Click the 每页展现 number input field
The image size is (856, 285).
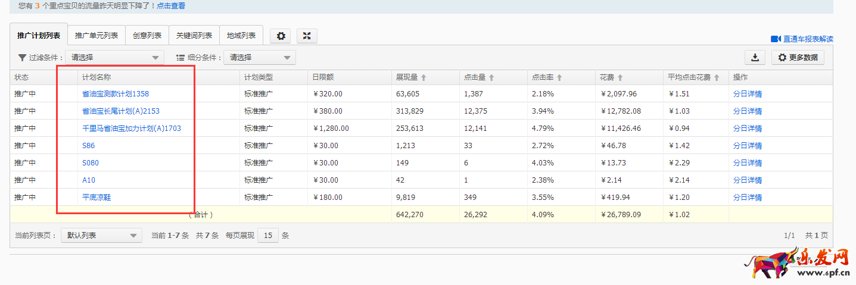(x=267, y=236)
